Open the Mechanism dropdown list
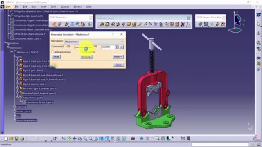 tap(94, 42)
